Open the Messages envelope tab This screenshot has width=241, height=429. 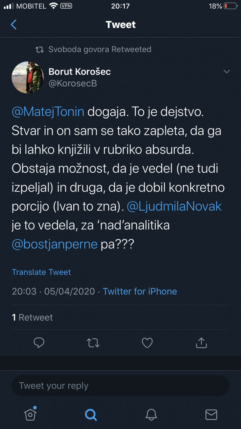(x=211, y=415)
